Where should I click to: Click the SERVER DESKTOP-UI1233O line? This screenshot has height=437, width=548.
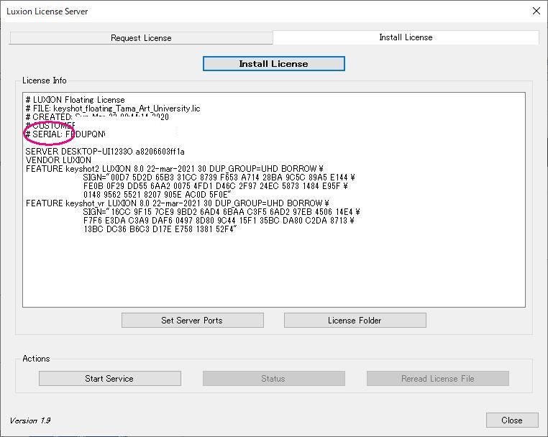click(105, 152)
